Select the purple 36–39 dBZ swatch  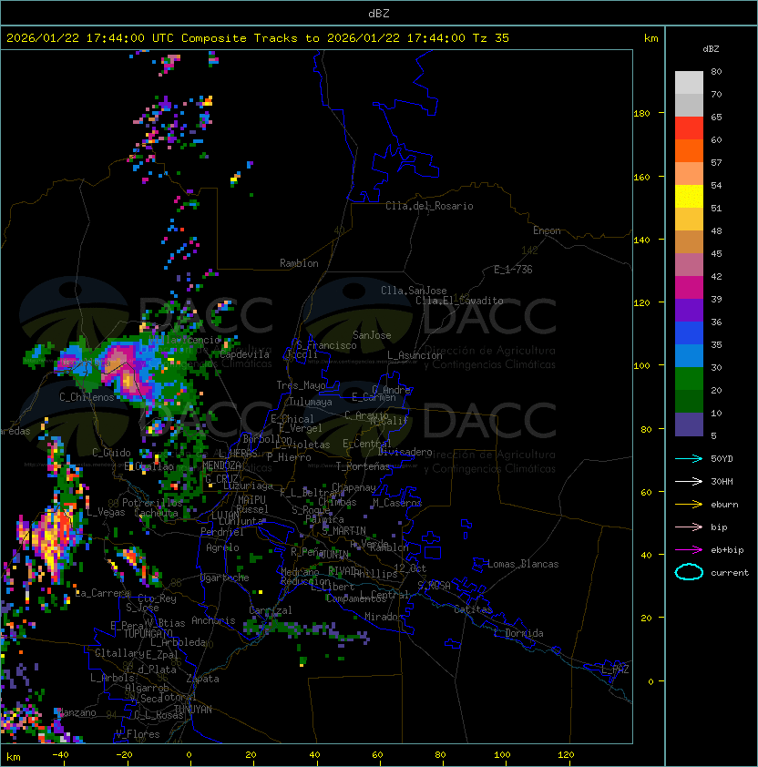pyautogui.click(x=689, y=311)
